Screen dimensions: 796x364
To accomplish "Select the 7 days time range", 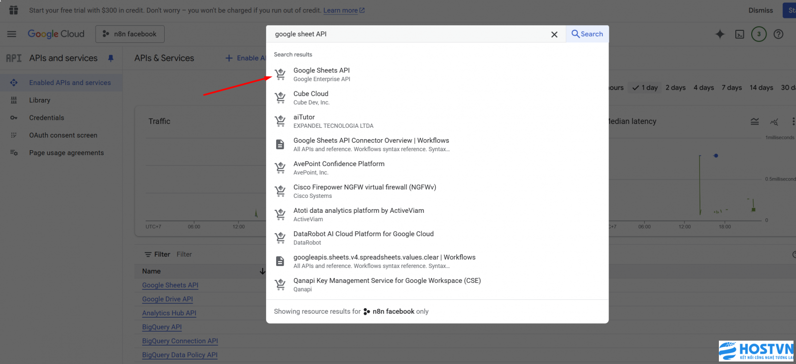I will point(732,88).
